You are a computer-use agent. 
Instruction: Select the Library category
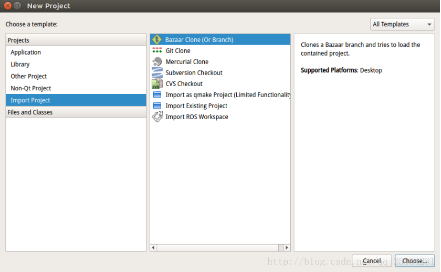click(x=76, y=65)
